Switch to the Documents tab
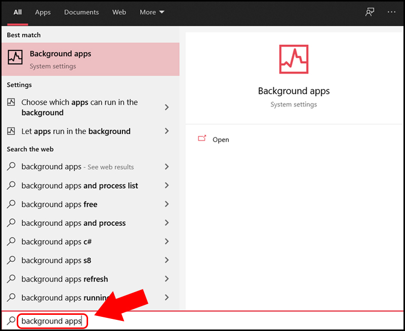 81,12
